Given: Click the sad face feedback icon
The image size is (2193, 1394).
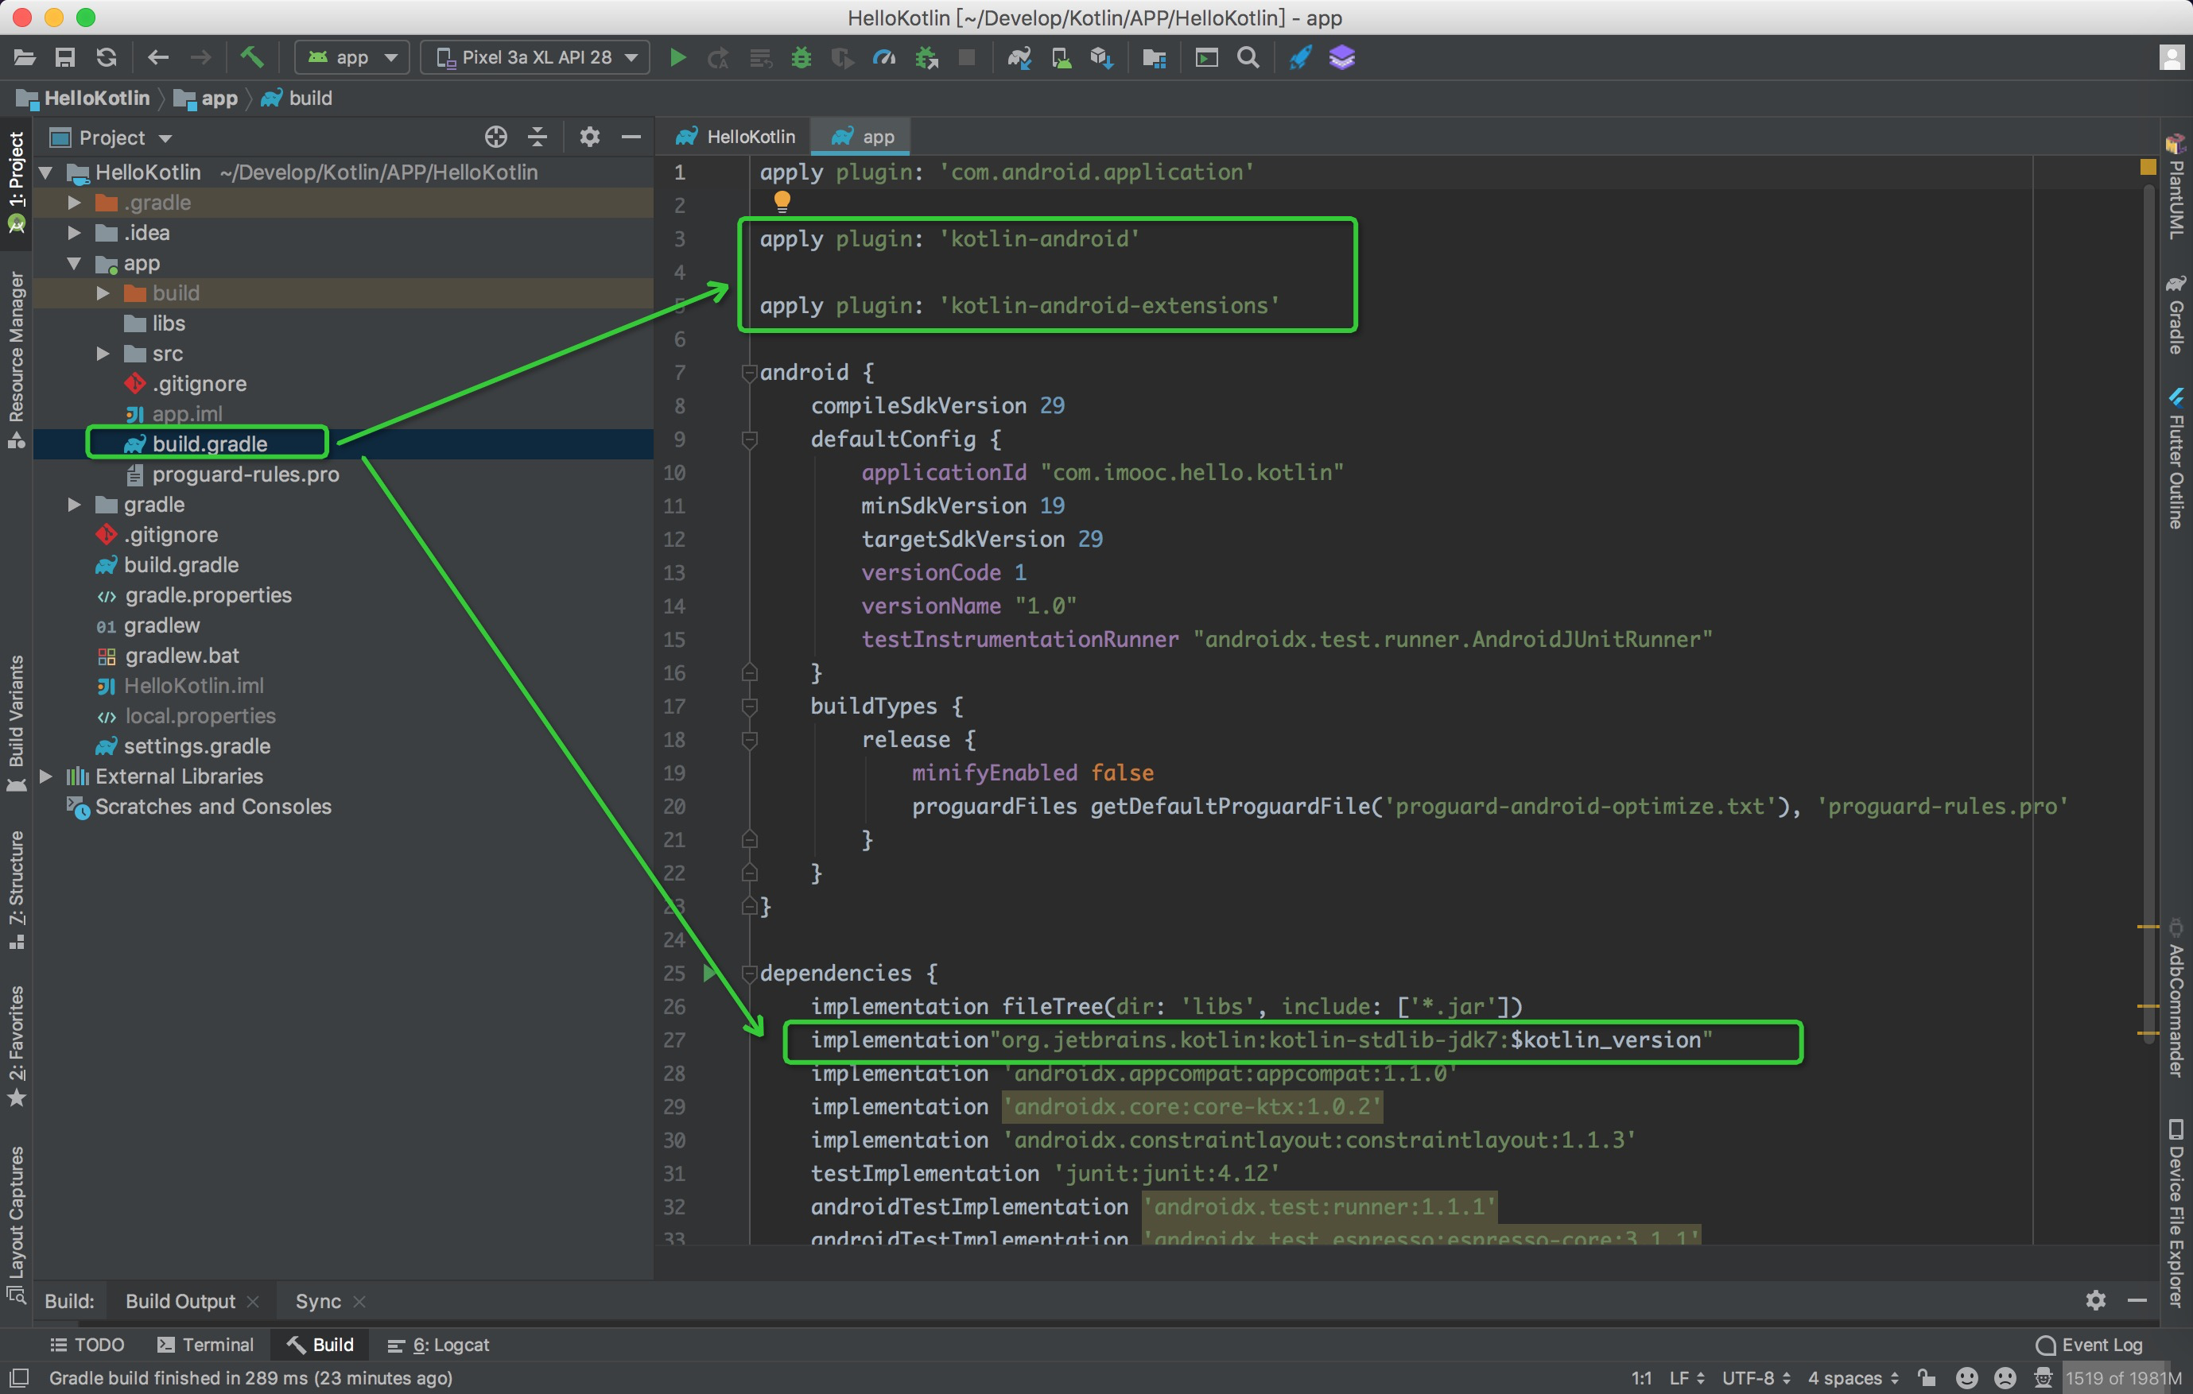Looking at the screenshot, I should (x=2005, y=1377).
